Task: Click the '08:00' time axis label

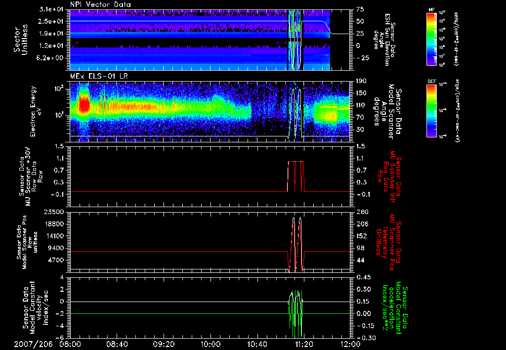Action: pos(70,344)
